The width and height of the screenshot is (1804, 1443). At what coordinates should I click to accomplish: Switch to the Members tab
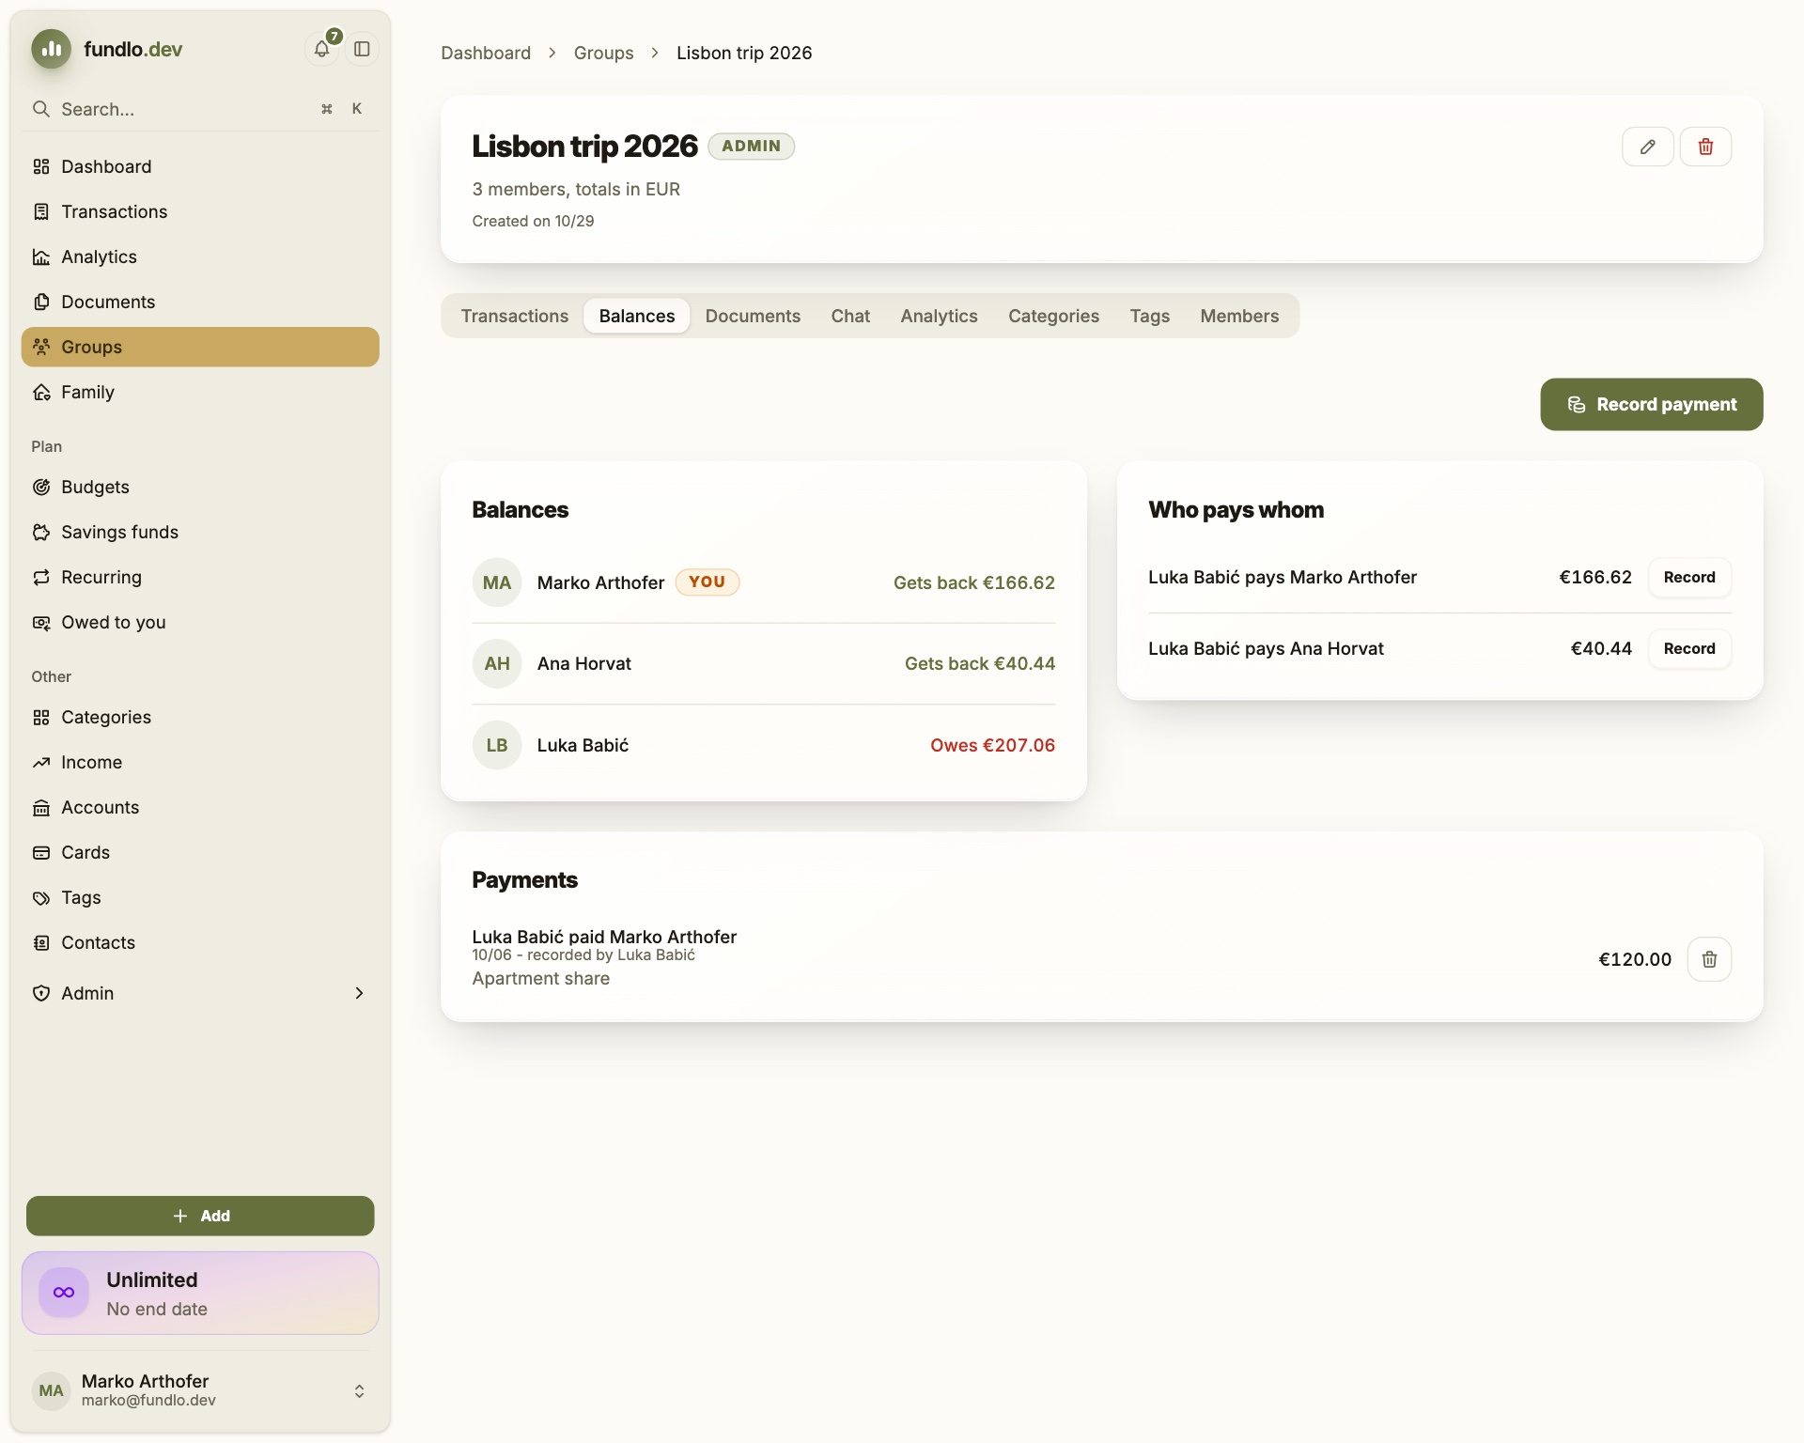tap(1239, 316)
